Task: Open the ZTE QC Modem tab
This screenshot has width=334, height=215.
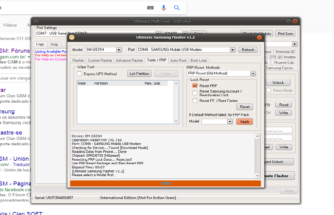Action: click(282, 57)
